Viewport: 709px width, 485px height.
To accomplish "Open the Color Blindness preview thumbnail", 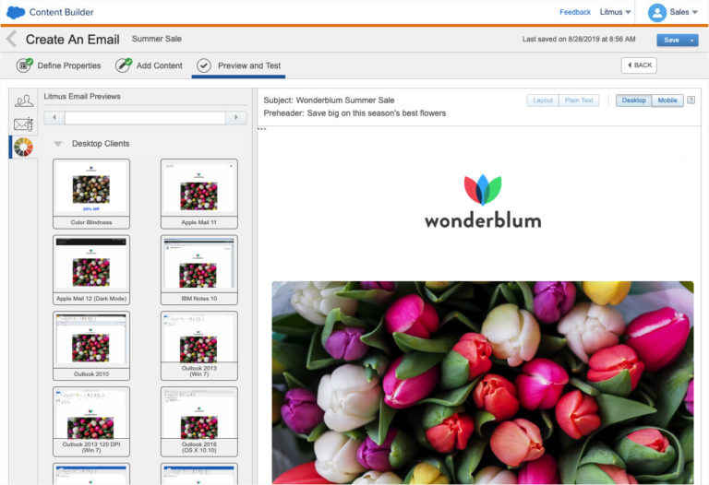I will [91, 194].
